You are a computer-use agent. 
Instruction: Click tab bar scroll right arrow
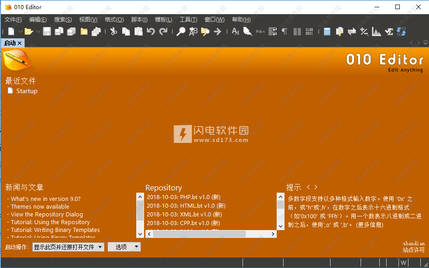pos(419,43)
